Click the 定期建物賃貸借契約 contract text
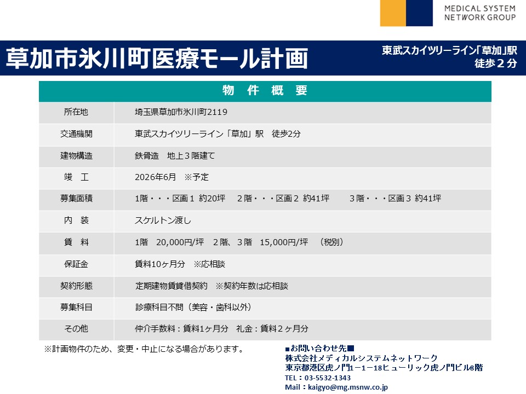Screen dimensions: 526x394 point(171,286)
